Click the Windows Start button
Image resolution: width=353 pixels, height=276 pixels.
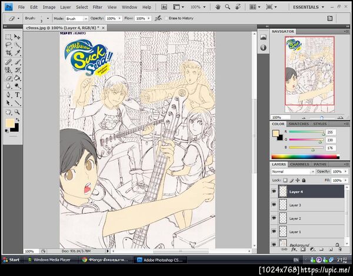pos(12,260)
